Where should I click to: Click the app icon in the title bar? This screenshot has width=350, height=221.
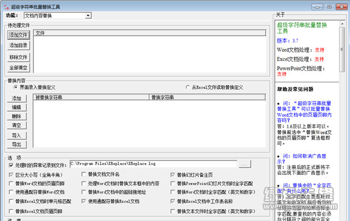click(6, 7)
